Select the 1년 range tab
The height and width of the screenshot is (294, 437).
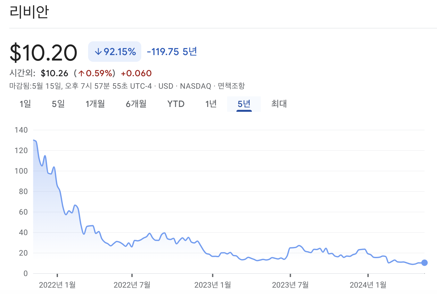[211, 104]
